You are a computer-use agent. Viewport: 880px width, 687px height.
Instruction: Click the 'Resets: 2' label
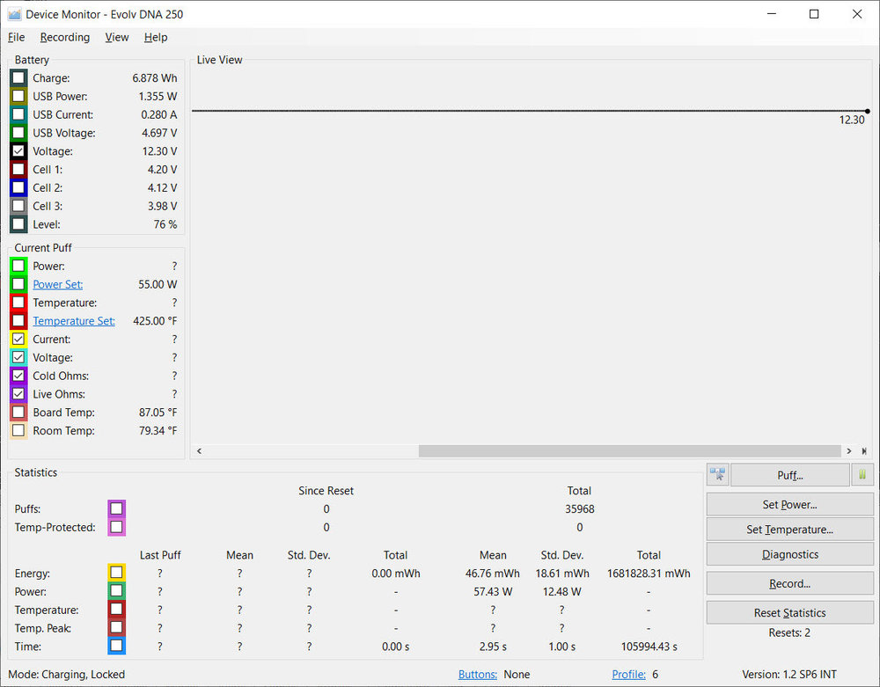point(789,632)
